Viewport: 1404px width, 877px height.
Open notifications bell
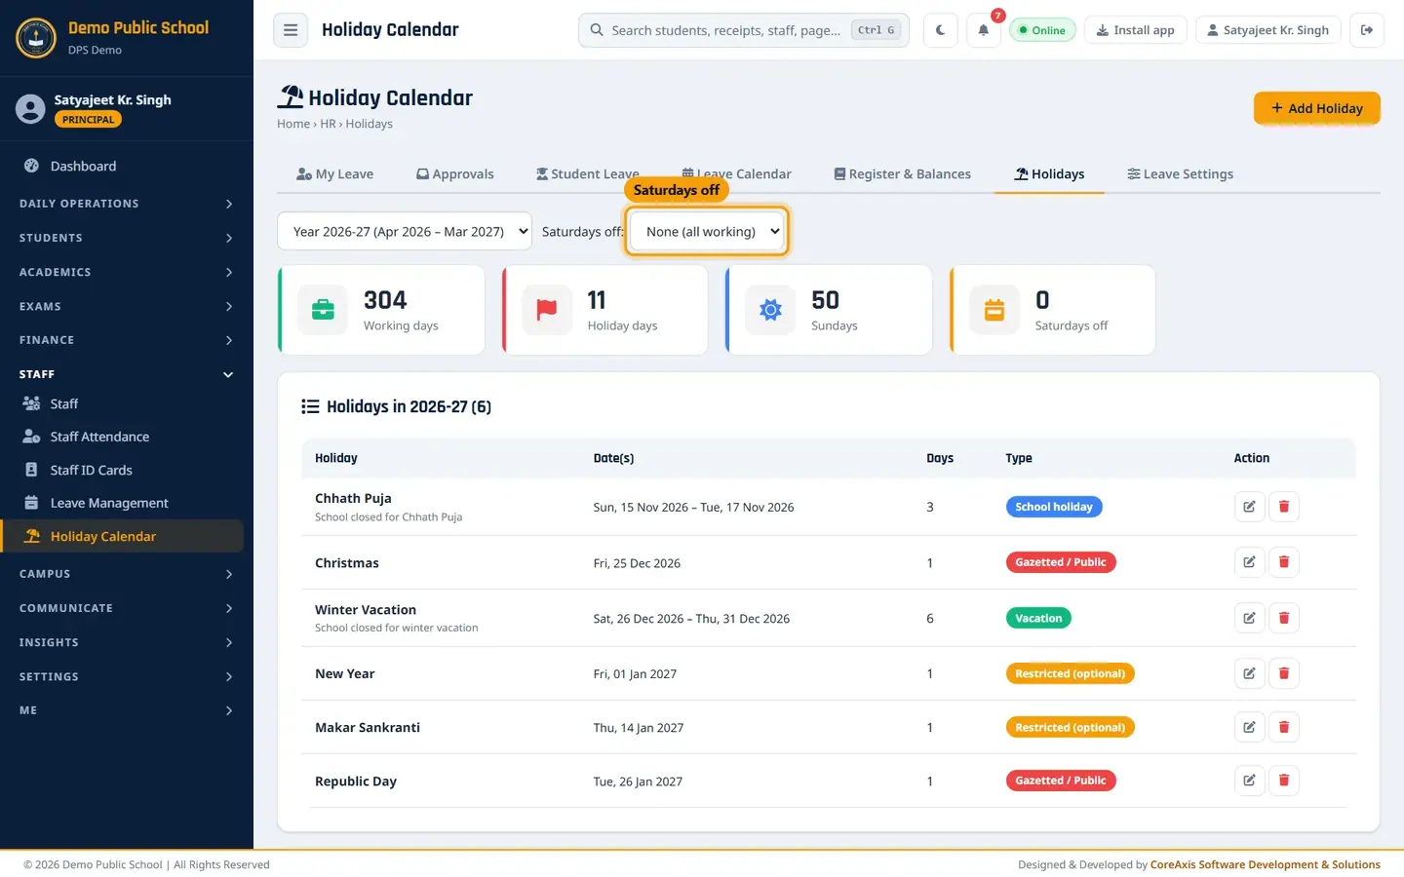point(984,30)
